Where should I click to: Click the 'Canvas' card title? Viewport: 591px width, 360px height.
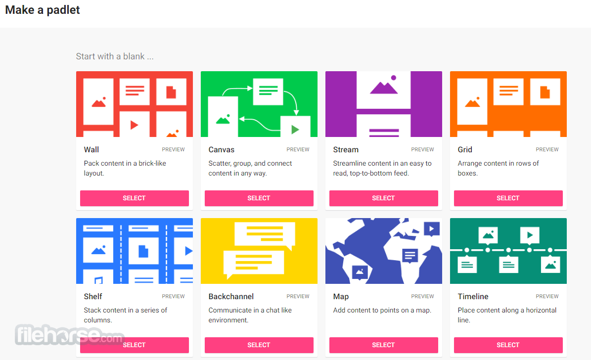(221, 150)
